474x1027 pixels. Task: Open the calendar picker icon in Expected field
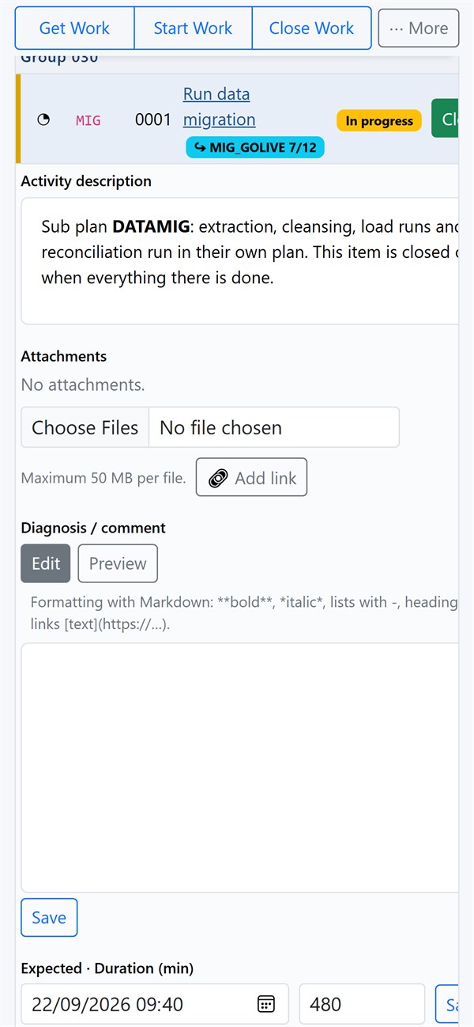(x=266, y=1004)
